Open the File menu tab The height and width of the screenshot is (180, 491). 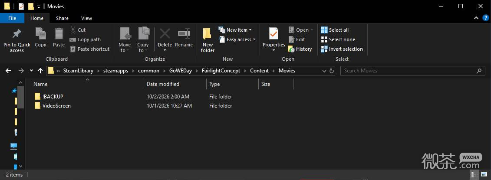click(12, 18)
